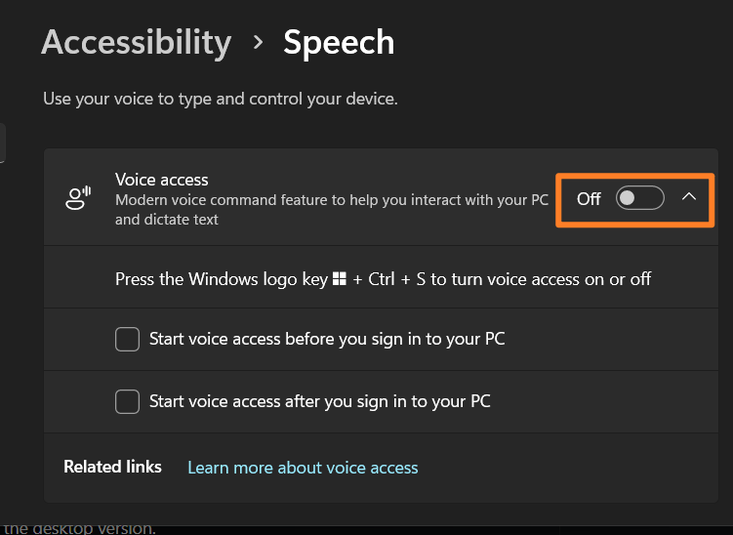This screenshot has width=733, height=535.
Task: Select the Speech breadcrumb heading
Action: click(x=339, y=43)
